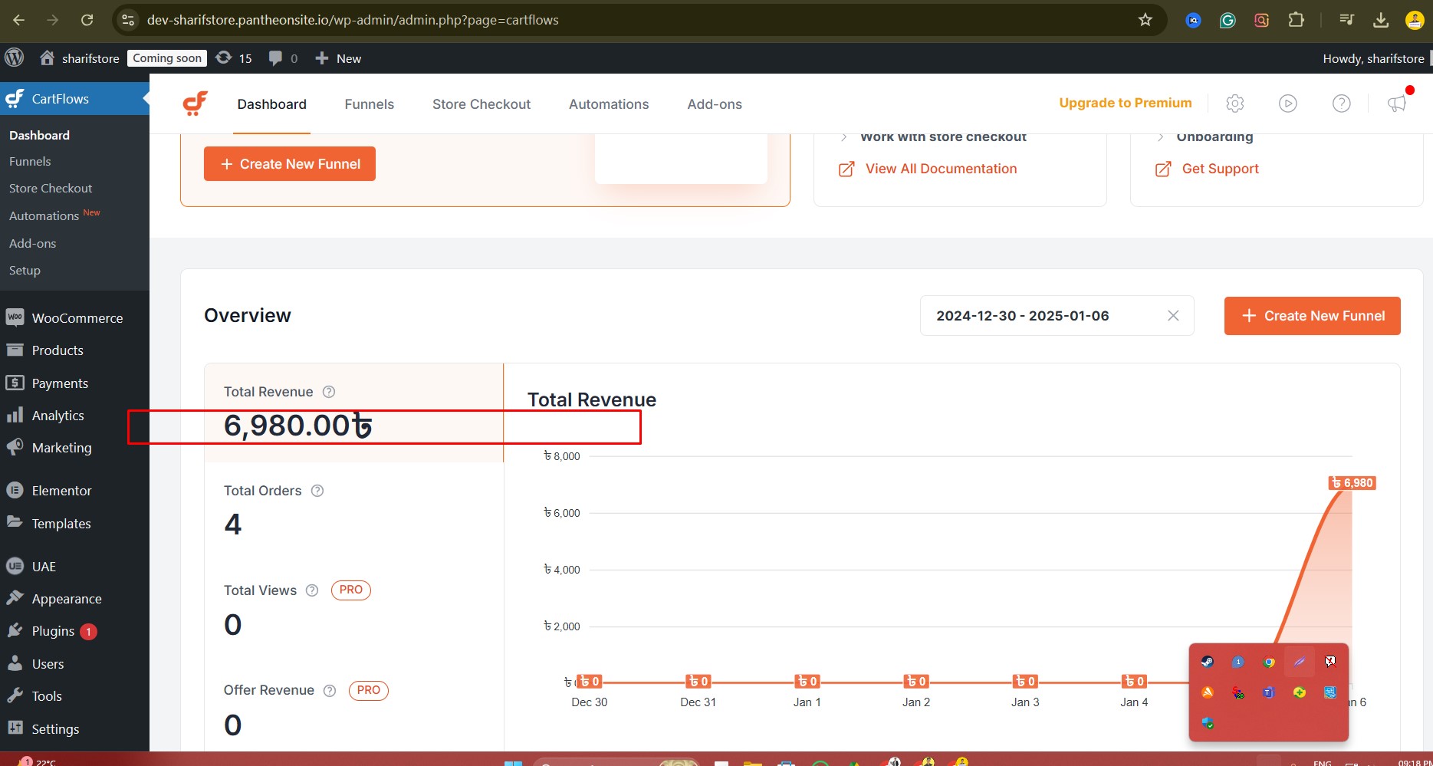Visit site via sharifstore home icon

[47, 58]
